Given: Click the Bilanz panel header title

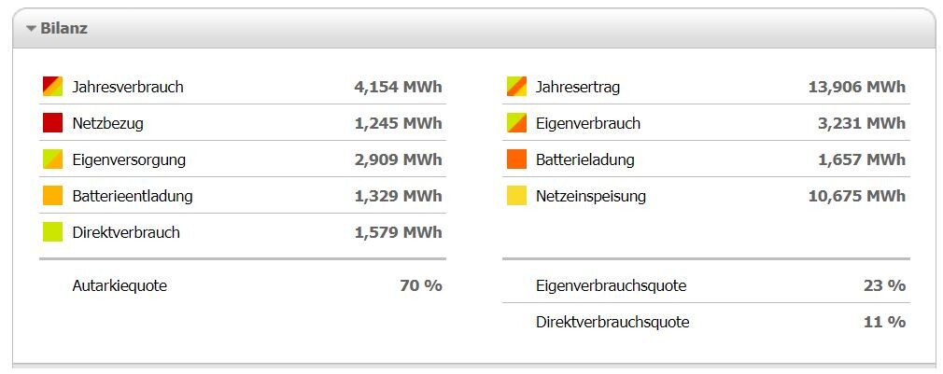Looking at the screenshot, I should coord(63,28).
